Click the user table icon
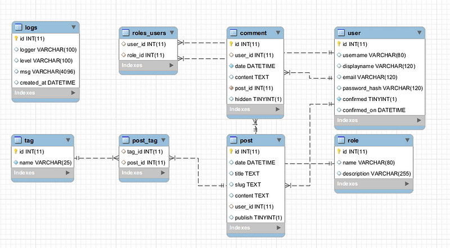This screenshot has width=450, height=248. pos(341,33)
